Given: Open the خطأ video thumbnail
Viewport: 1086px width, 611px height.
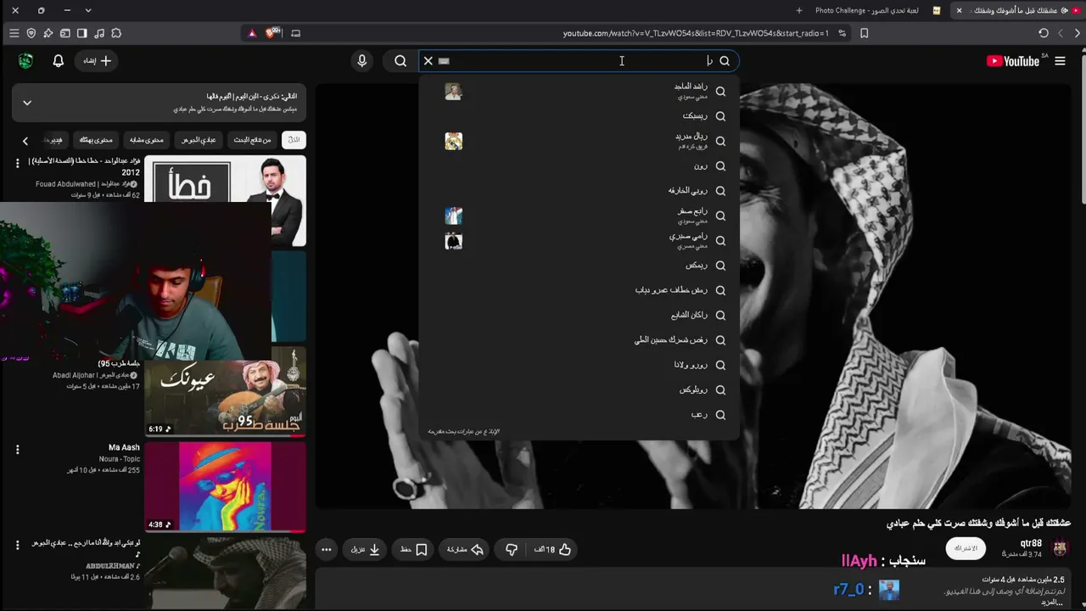Looking at the screenshot, I should [x=225, y=200].
